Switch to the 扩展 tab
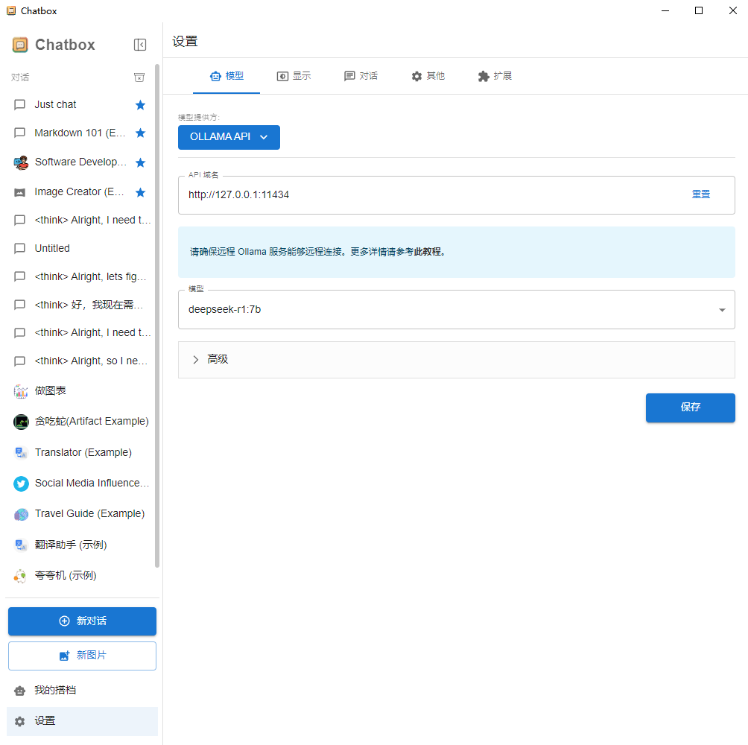Image resolution: width=748 pixels, height=745 pixels. coord(495,76)
